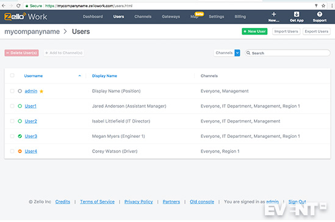Click User3's green checkmark status icon

(x=20, y=136)
